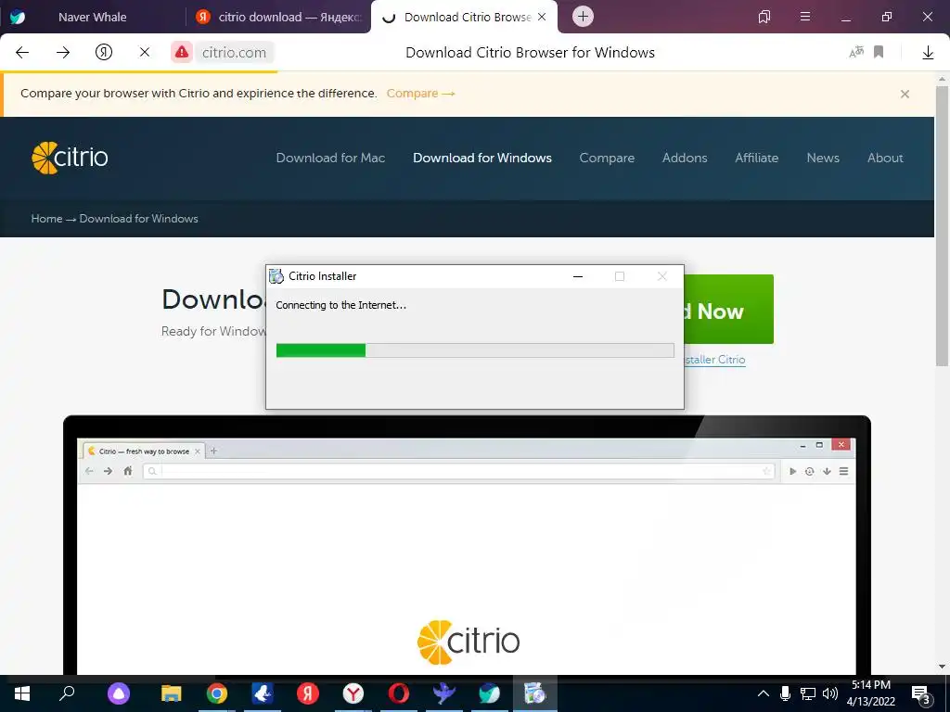Viewport: 950px width, 712px height.
Task: Open Download for Windows menu item
Action: click(482, 158)
